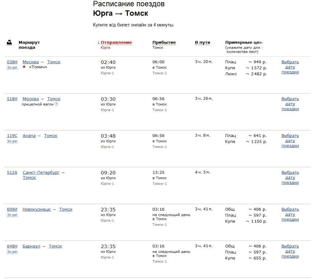Sort the schedule by Отправление column
Viewport: 320px width, 279px height.
(116, 43)
